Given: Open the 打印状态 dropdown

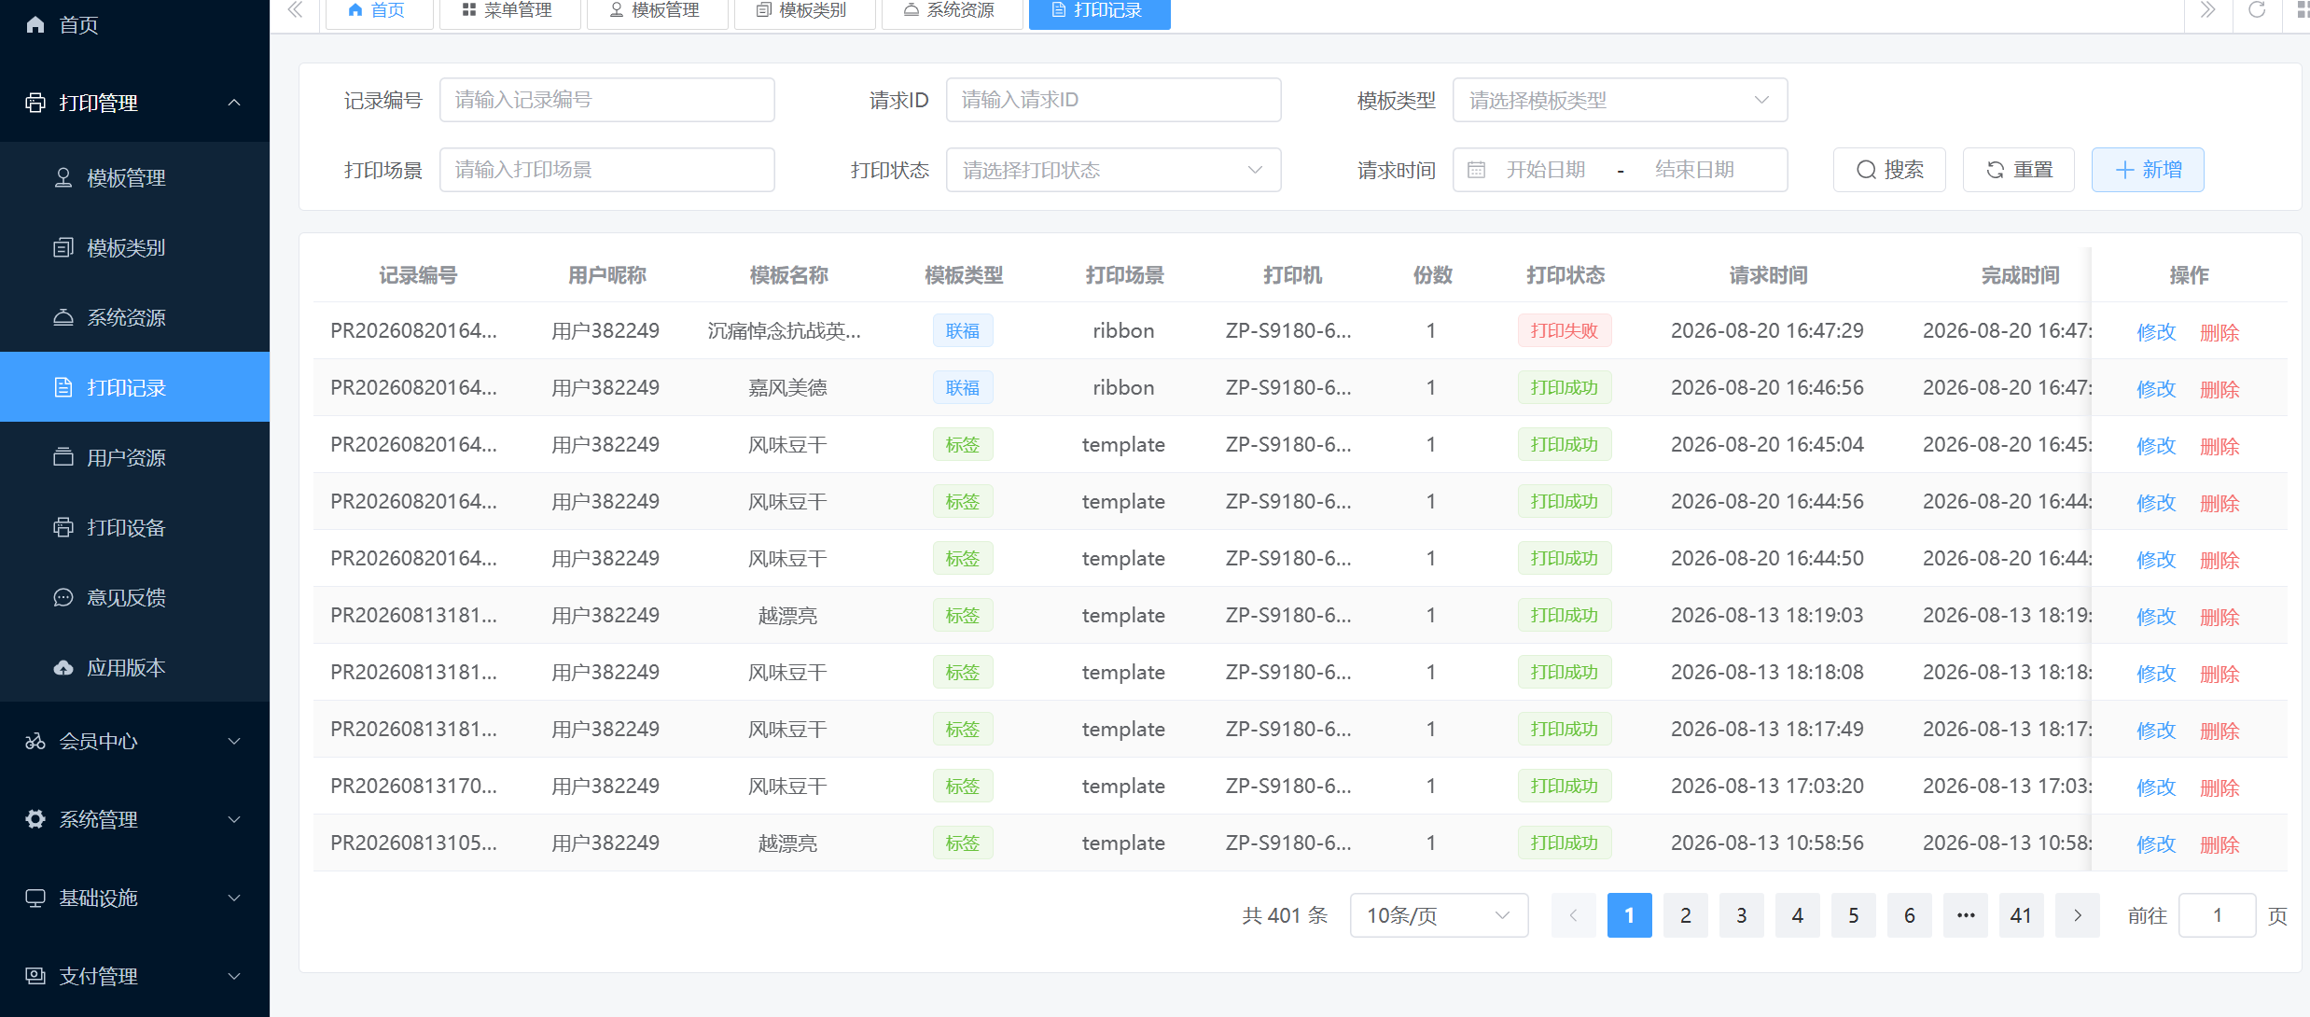Looking at the screenshot, I should click(1113, 170).
